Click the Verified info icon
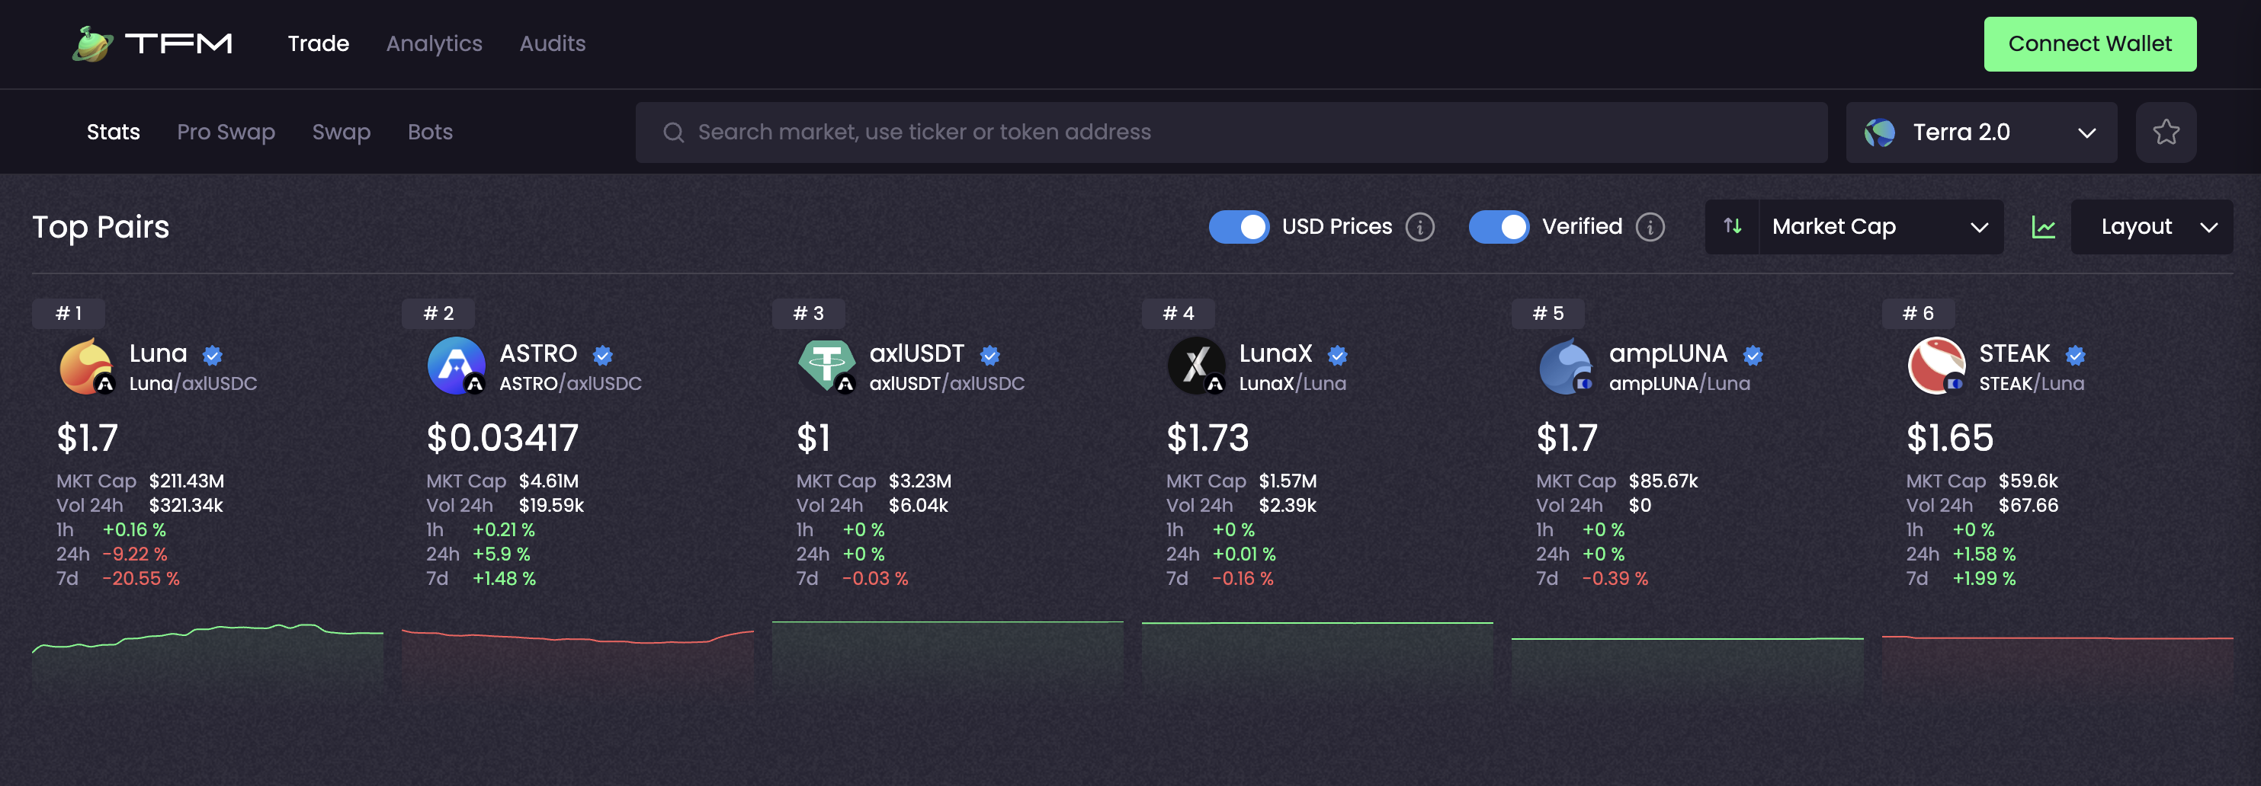The height and width of the screenshot is (786, 2261). pos(1649,227)
